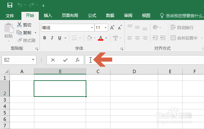Open the phonetic guide dropdown arrow

coord(121,38)
